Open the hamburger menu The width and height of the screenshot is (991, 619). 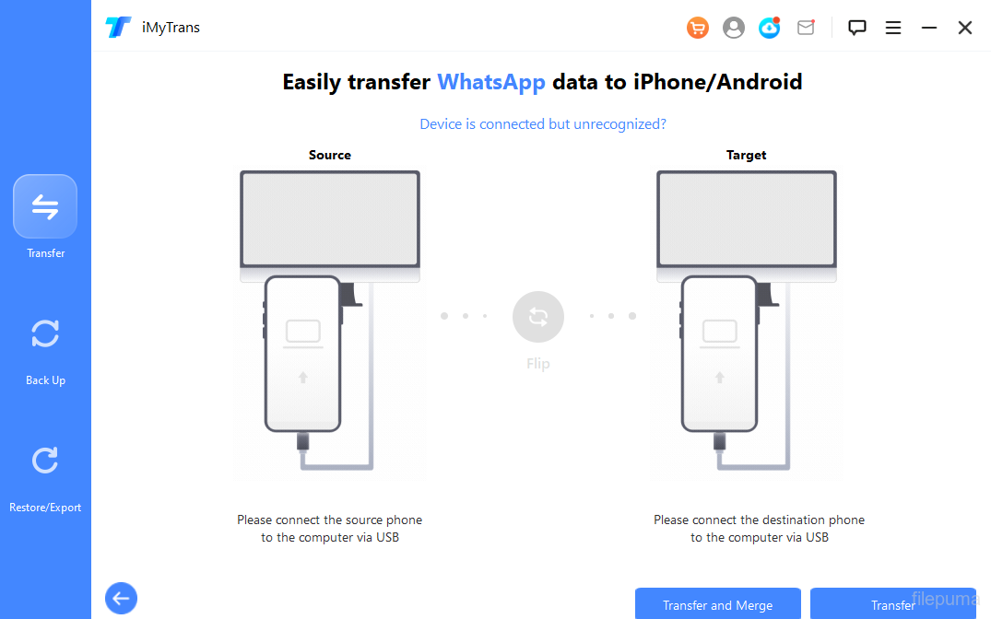(893, 28)
